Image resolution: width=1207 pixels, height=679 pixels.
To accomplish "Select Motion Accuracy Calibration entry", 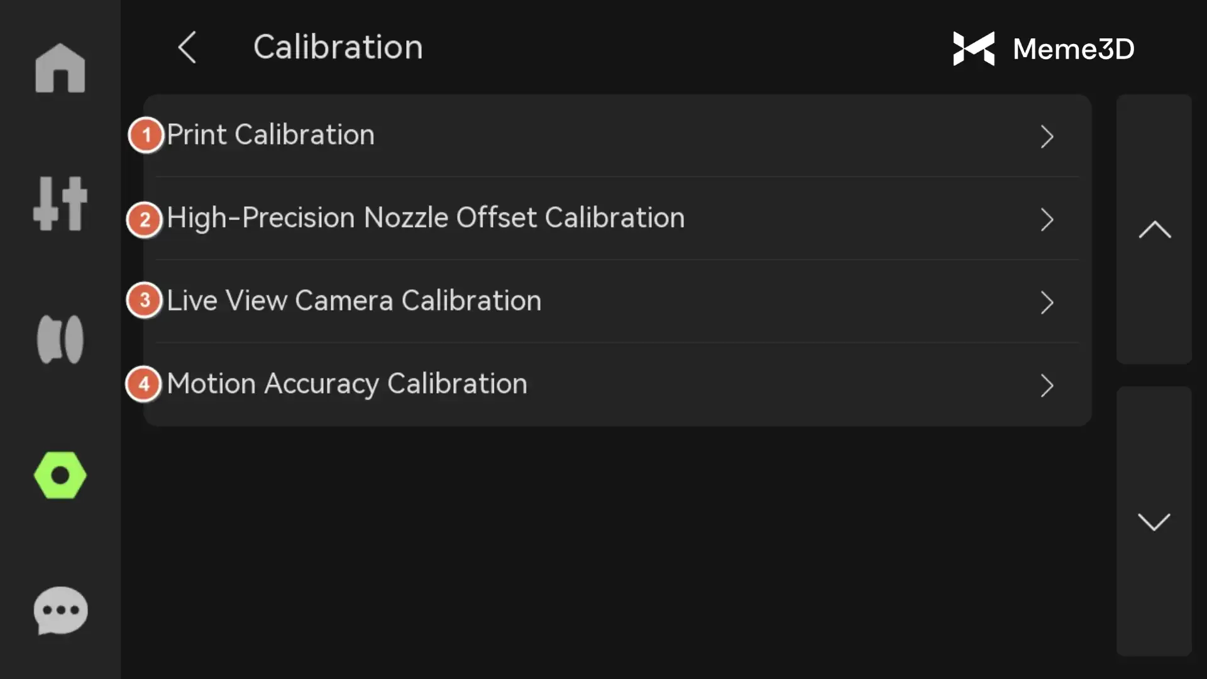I will (x=347, y=384).
